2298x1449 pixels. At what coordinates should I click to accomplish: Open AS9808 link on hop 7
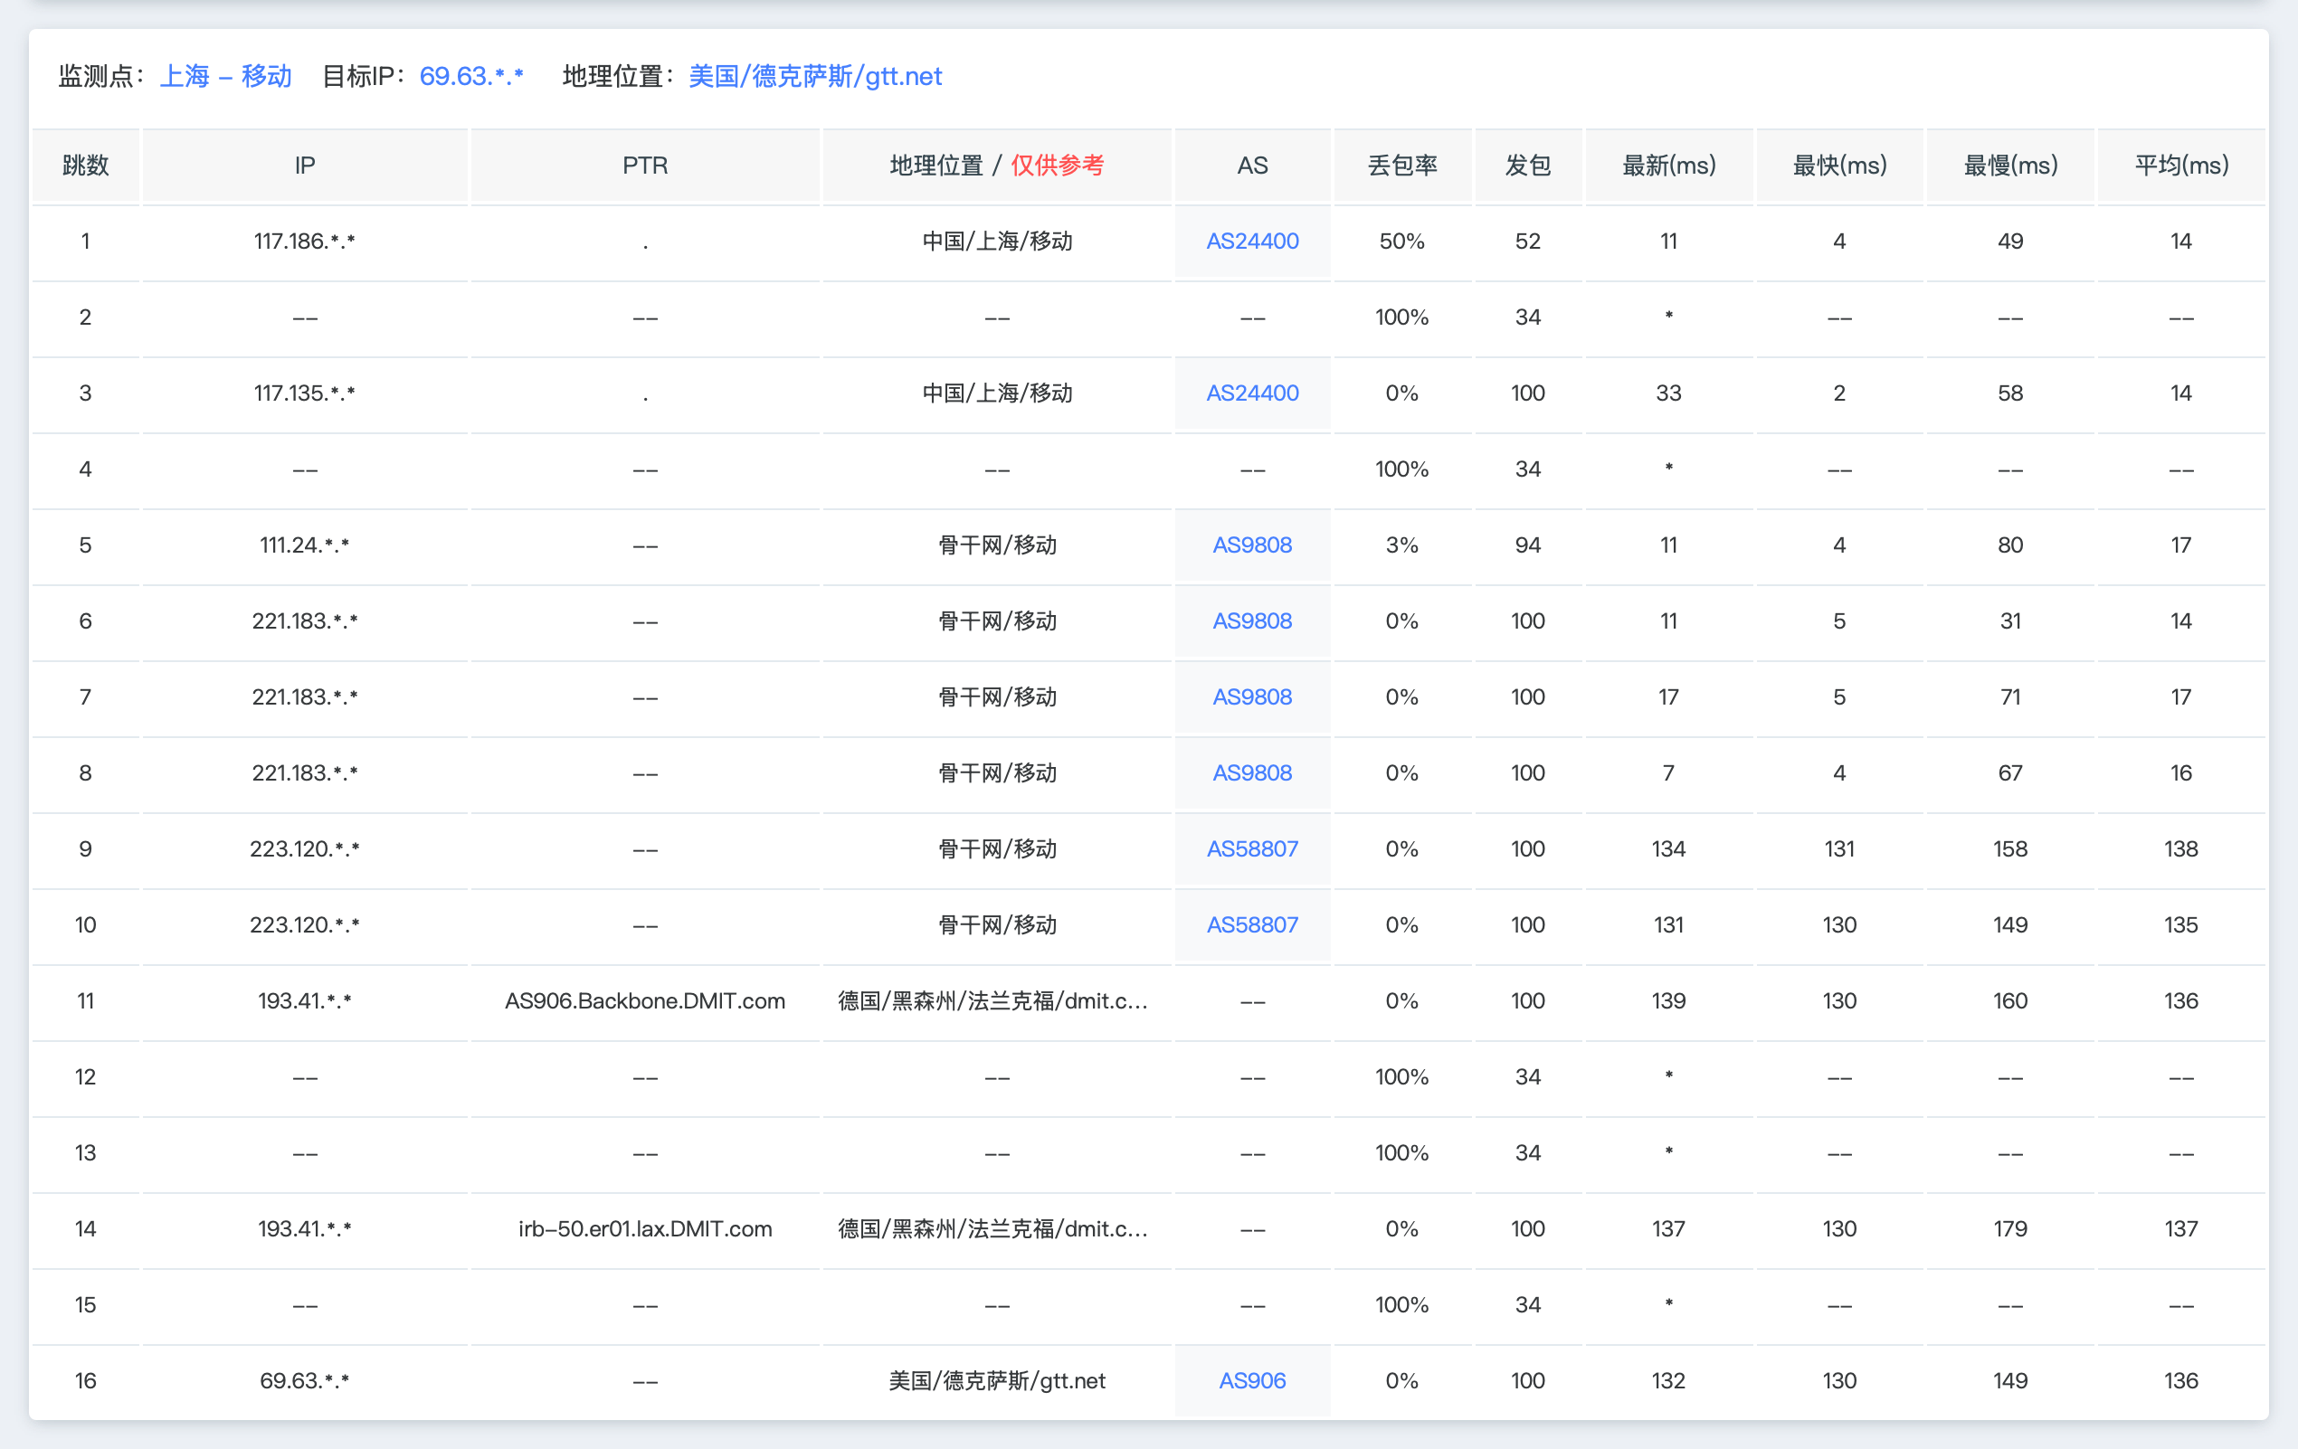pyautogui.click(x=1251, y=696)
